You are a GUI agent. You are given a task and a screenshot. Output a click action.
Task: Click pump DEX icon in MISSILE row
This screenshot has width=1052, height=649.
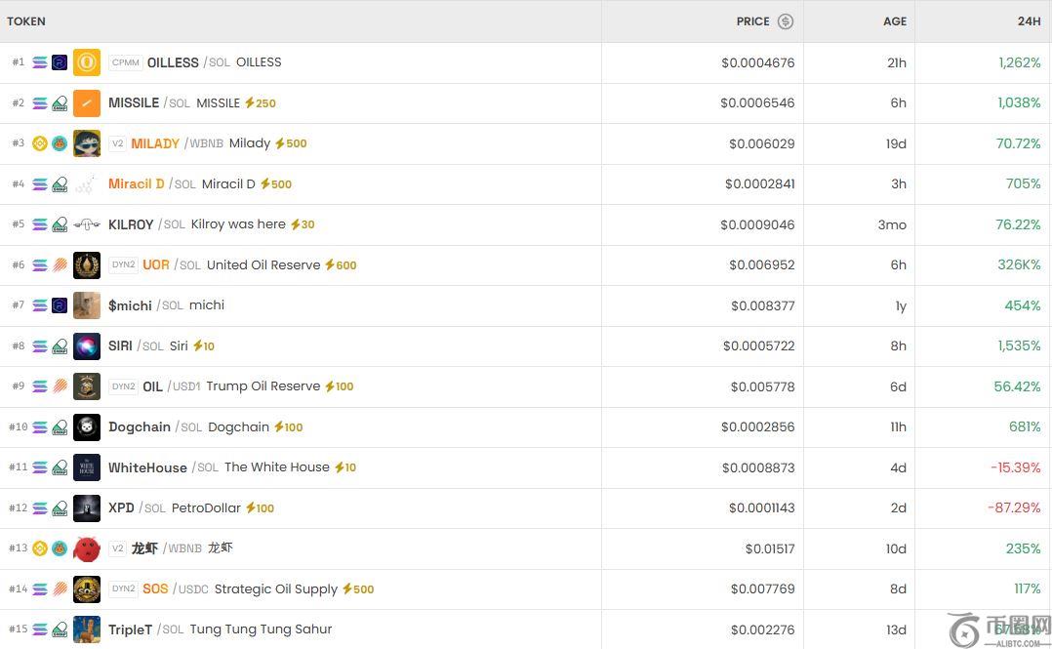60,103
